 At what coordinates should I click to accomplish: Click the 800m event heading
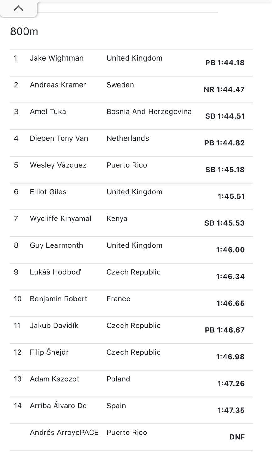pos(24,31)
